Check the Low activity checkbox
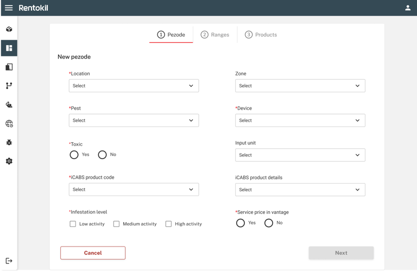This screenshot has height=271, width=417. 73,224
